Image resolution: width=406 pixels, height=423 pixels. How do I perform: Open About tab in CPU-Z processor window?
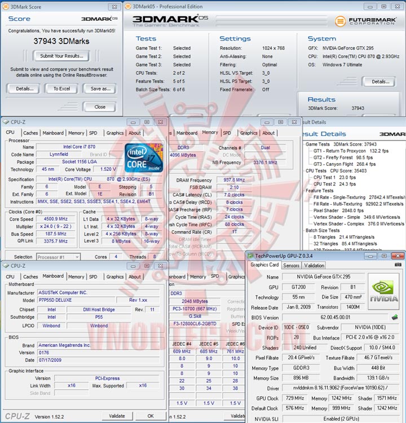point(134,133)
